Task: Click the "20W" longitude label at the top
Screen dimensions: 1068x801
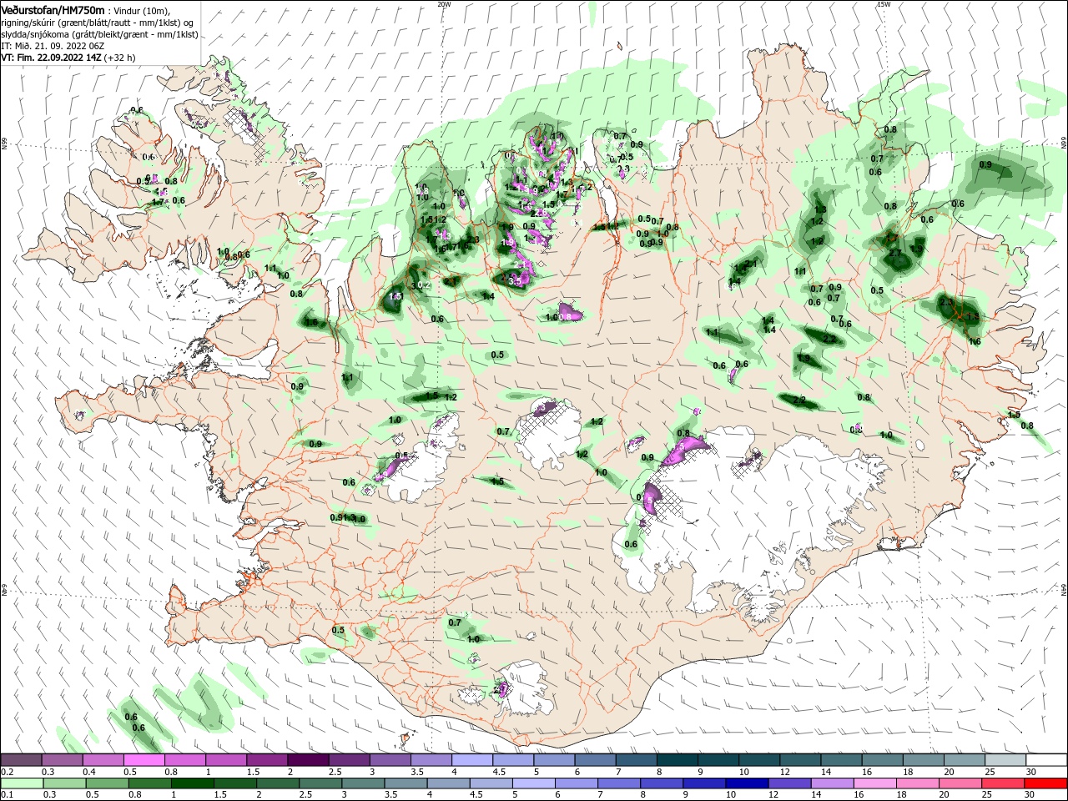Action: pos(444,4)
